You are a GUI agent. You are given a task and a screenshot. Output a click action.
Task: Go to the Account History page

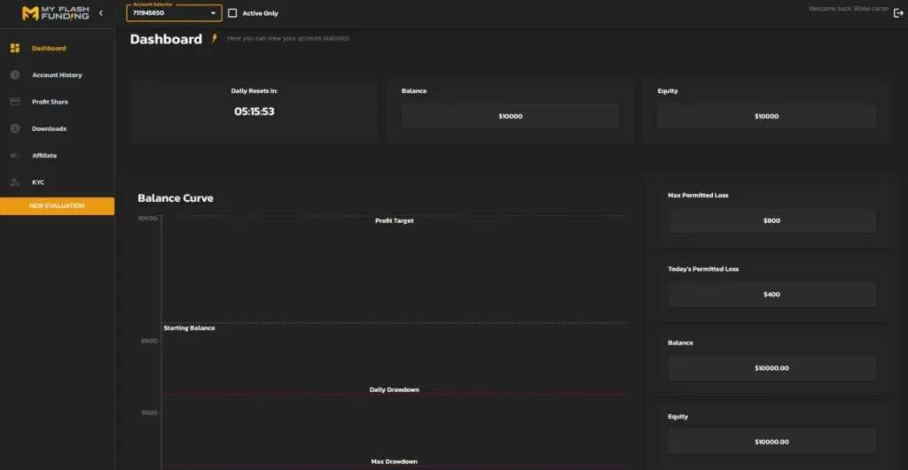(57, 75)
